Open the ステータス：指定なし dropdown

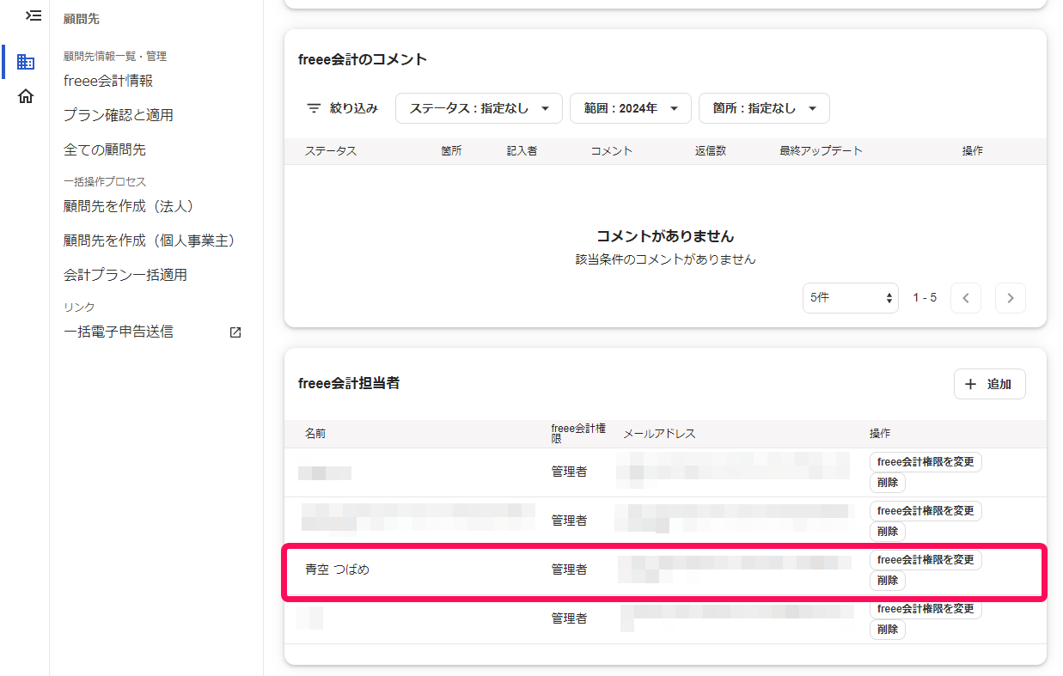point(479,108)
